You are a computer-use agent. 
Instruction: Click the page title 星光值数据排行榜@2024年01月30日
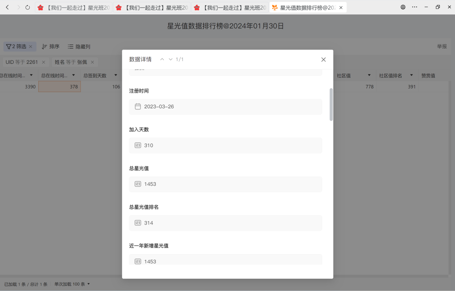point(225,26)
